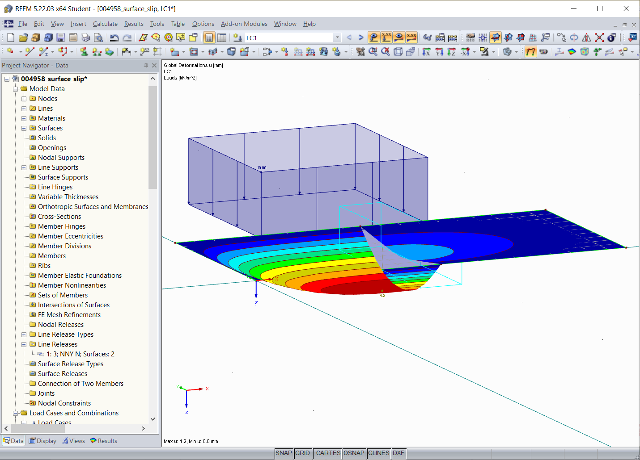
Task: Open the Add-on Modules menu
Action: tap(244, 24)
